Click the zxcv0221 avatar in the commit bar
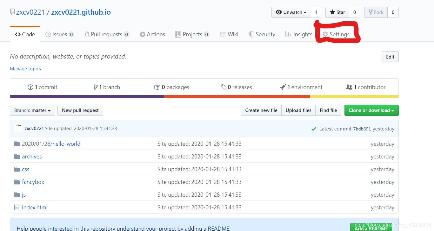 tap(18, 128)
